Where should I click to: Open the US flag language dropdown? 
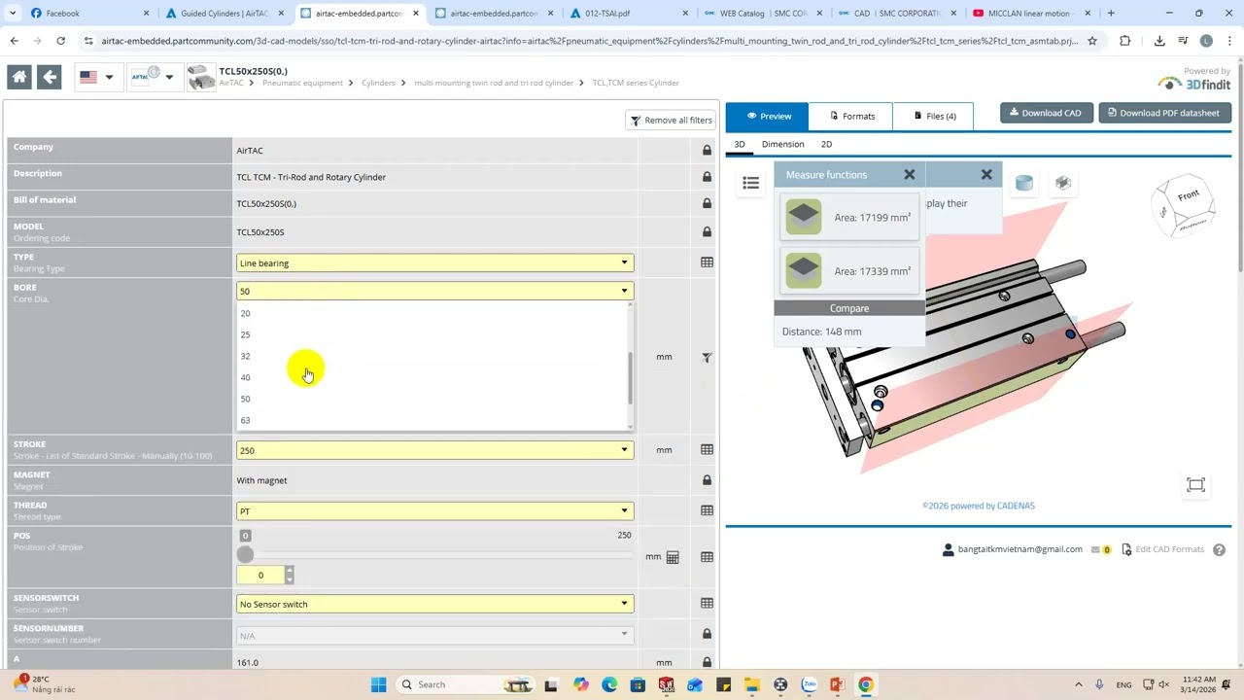coord(96,77)
